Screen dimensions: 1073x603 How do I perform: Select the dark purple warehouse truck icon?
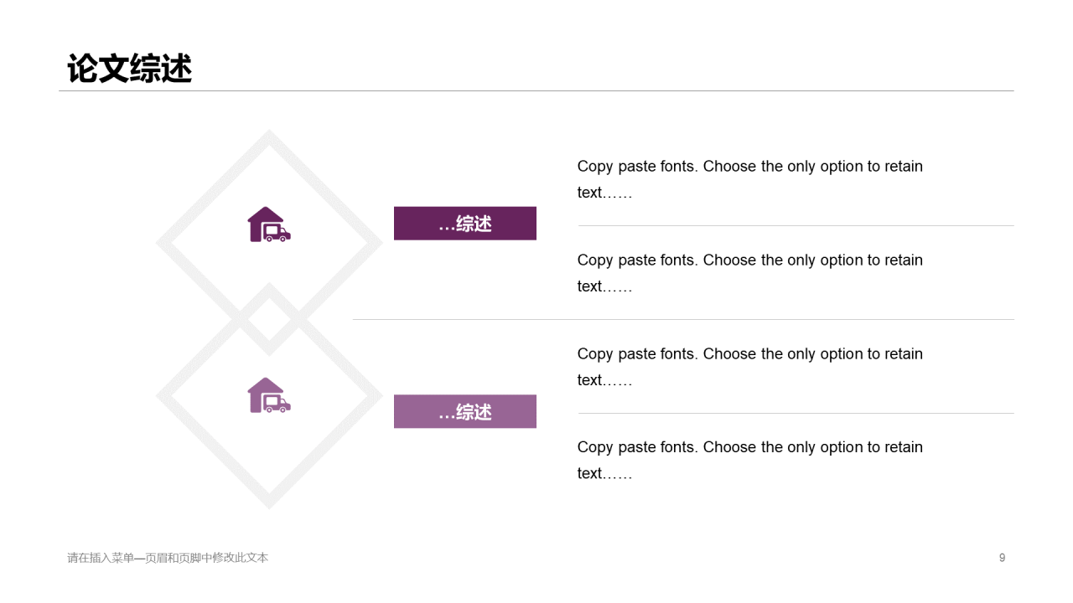click(268, 224)
